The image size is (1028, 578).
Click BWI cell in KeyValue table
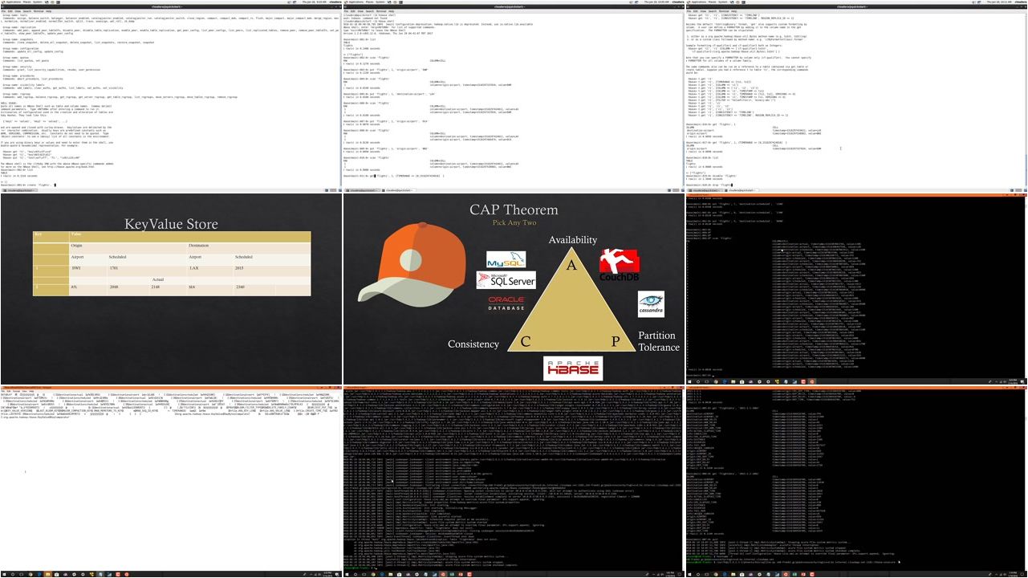click(76, 268)
